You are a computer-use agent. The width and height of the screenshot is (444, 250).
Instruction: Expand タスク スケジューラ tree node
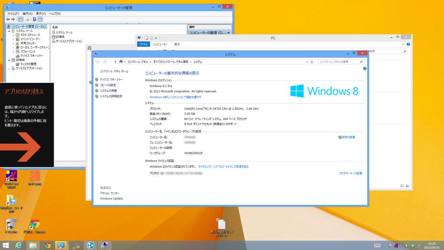tap(13, 35)
